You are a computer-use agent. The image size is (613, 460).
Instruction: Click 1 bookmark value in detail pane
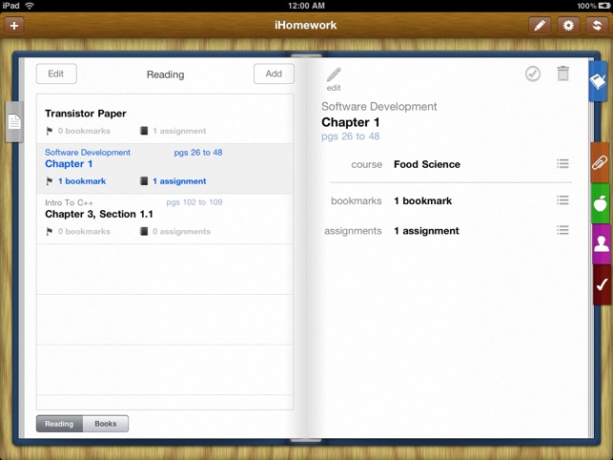click(423, 200)
